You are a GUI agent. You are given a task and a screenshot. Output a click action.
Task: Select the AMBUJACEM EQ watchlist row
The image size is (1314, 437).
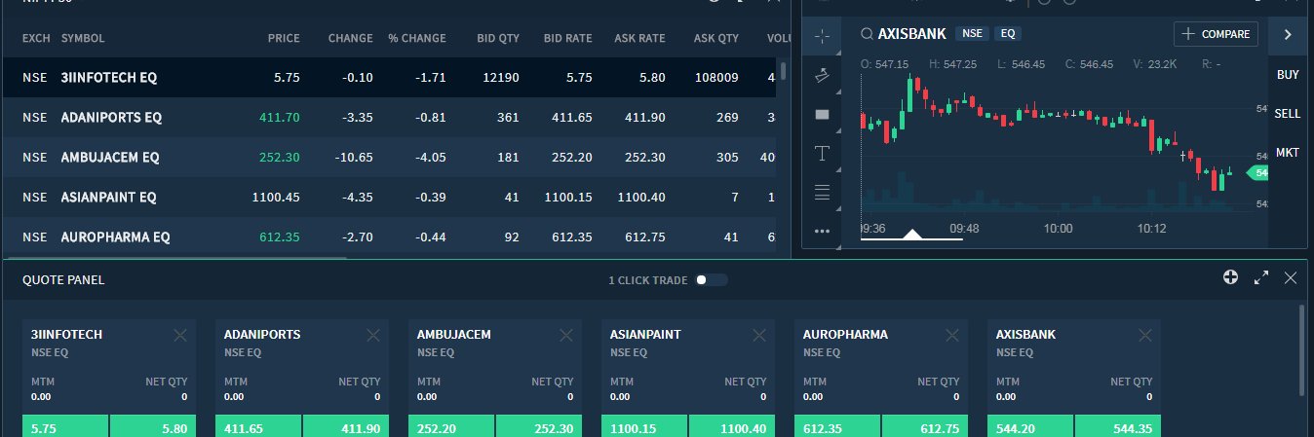pyautogui.click(x=390, y=157)
